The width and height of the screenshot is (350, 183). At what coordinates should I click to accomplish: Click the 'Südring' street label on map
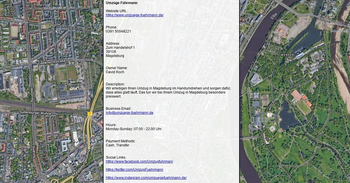(34, 152)
